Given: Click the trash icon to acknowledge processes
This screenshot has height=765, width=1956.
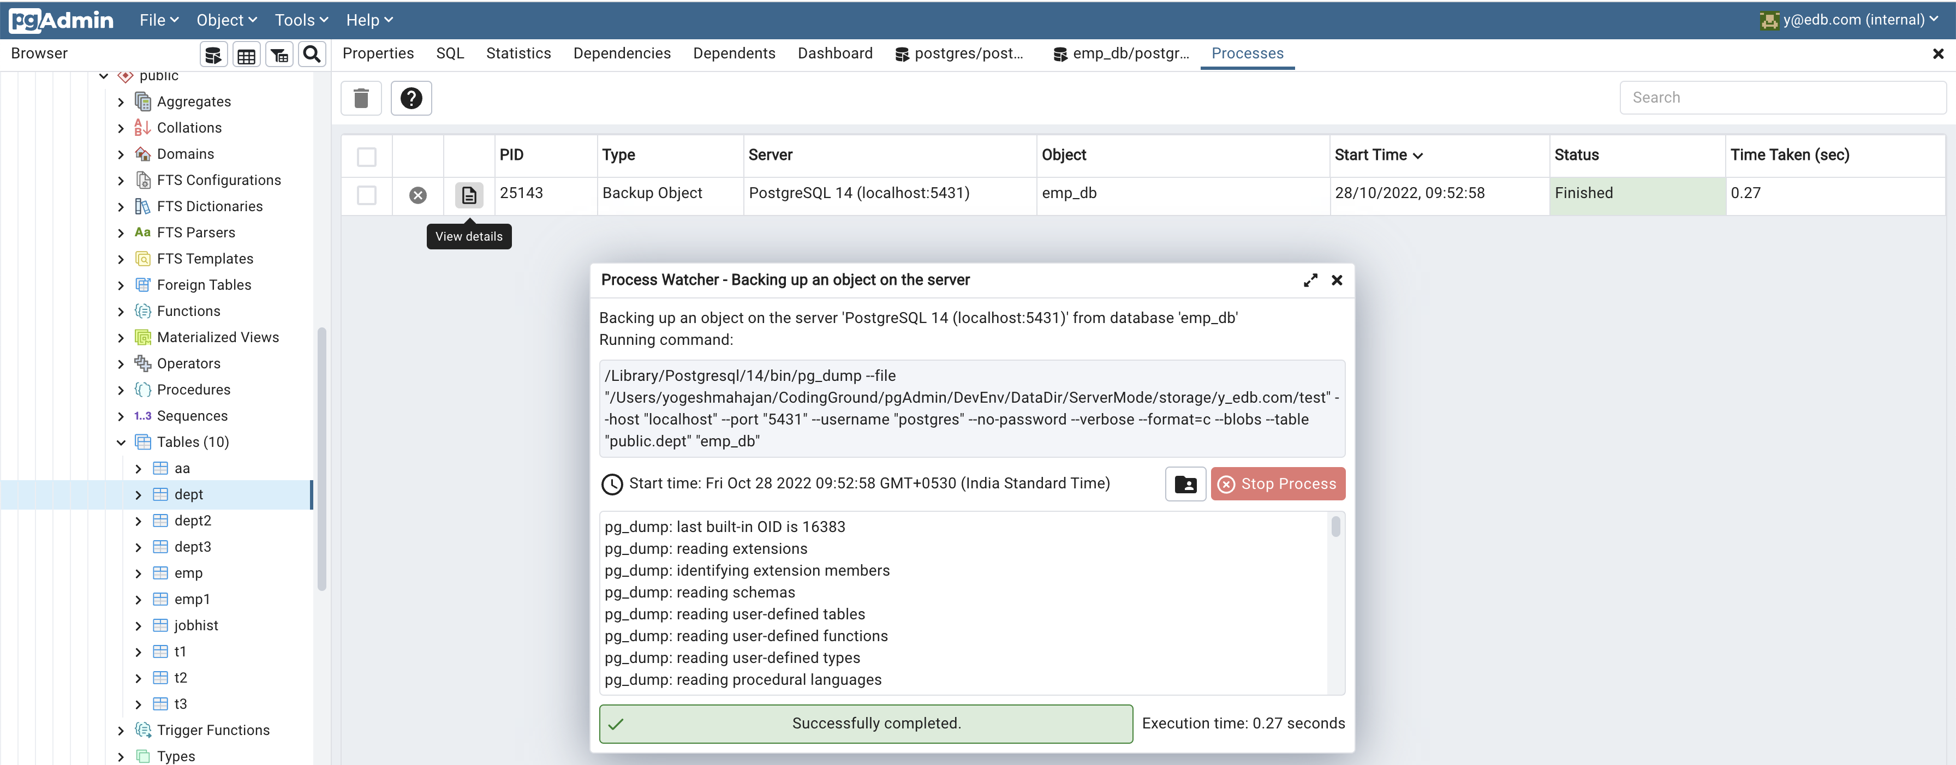Looking at the screenshot, I should point(361,98).
